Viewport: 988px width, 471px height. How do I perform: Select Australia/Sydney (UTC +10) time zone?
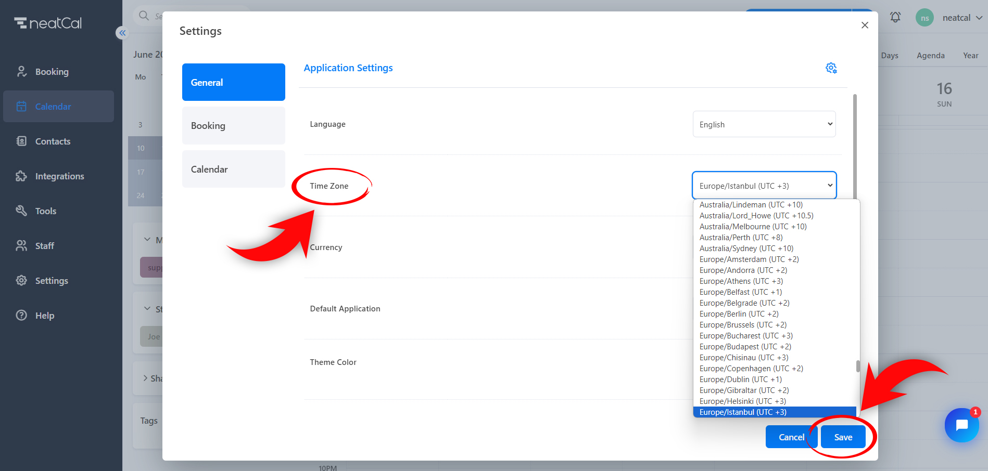click(746, 248)
